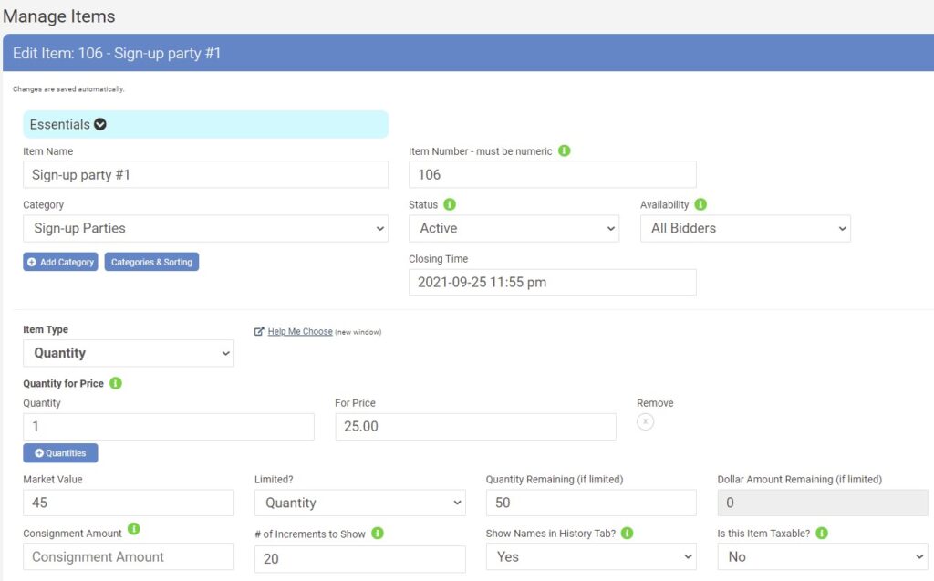Remove the quantity price row
Viewport: 934px width, 581px height.
pos(645,421)
